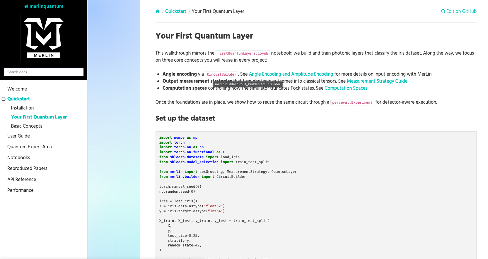Click Quickstart in the breadcrumb
Image resolution: width=488 pixels, height=259 pixels.
(175, 11)
